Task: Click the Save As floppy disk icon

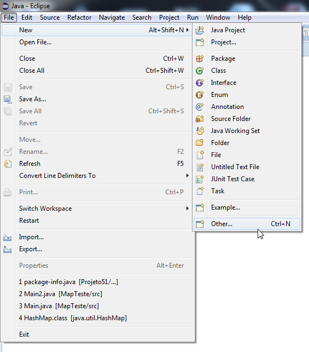Action: (8, 99)
